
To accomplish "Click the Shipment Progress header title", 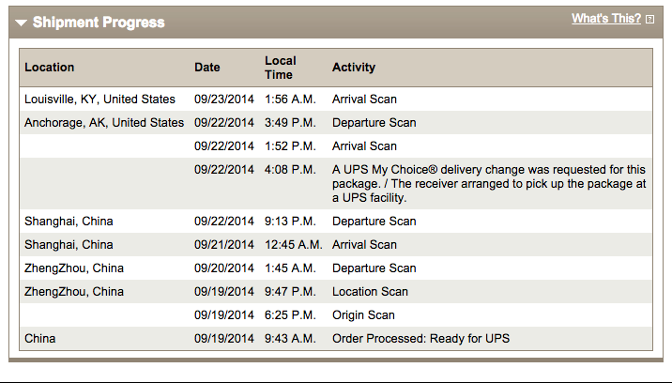I will click(98, 23).
